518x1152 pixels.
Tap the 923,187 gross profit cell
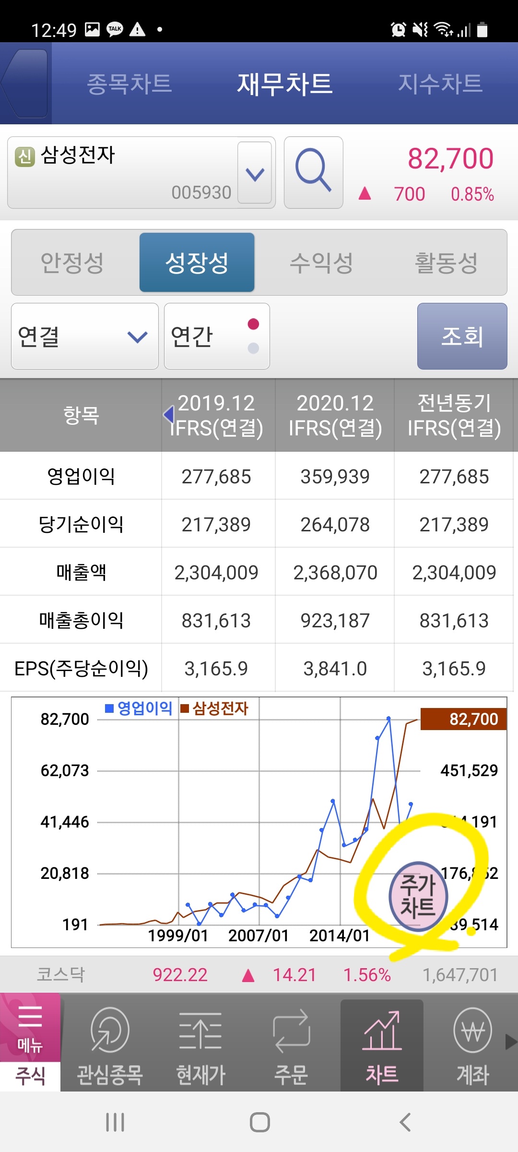point(335,620)
